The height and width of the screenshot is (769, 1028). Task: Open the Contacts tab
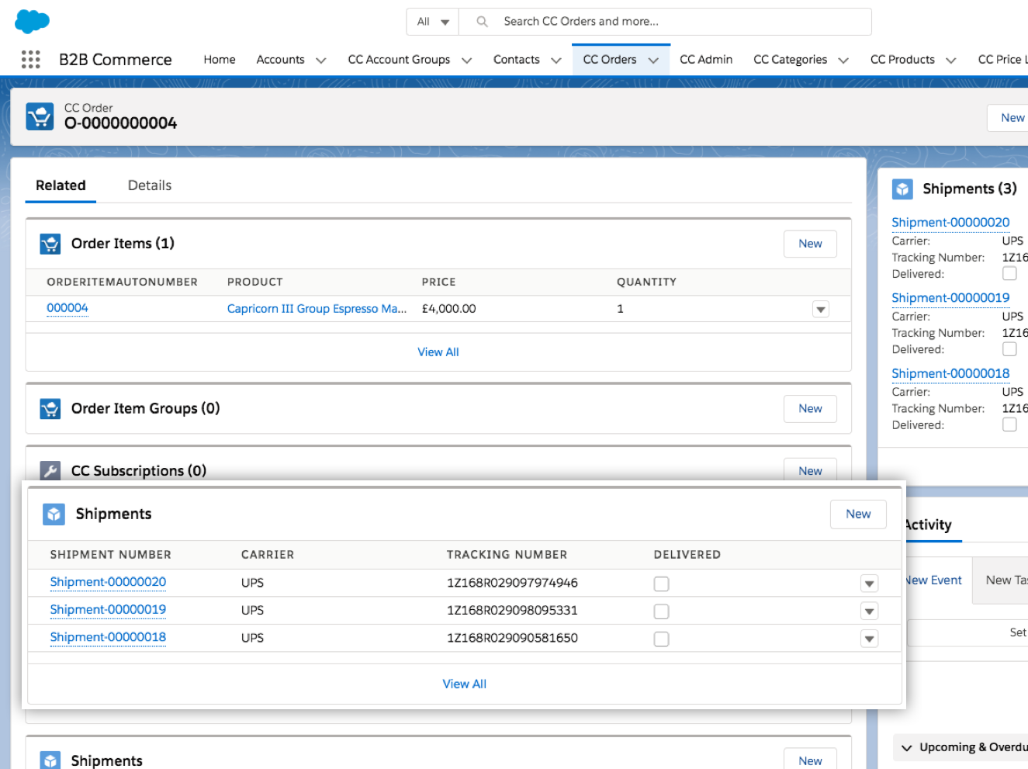517,60
